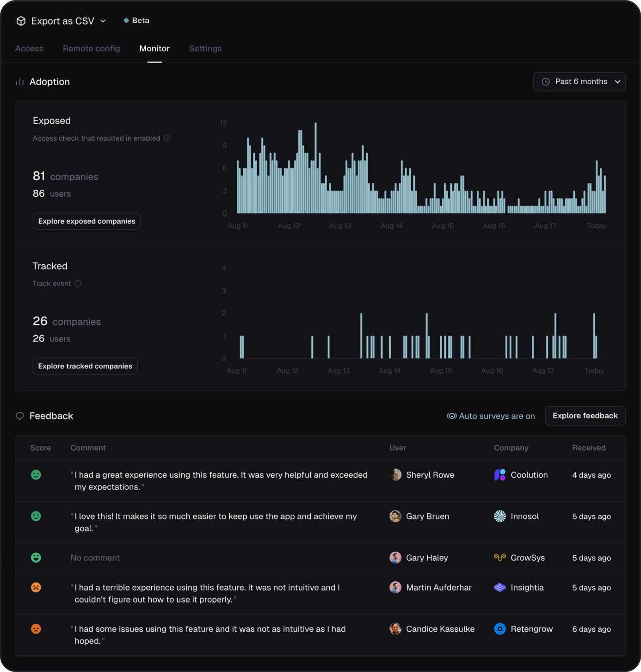641x672 pixels.
Task: Click the '81 companies' exposed count
Action: (x=66, y=176)
